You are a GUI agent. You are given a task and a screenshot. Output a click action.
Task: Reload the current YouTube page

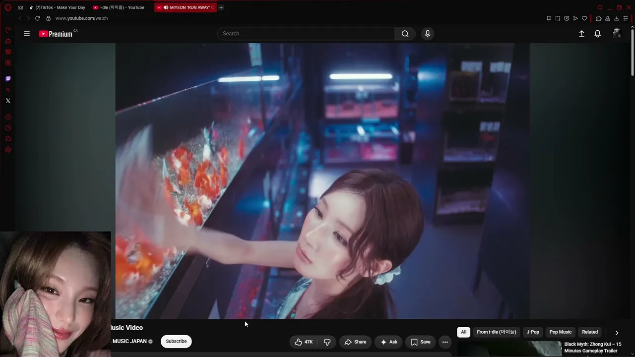point(37,18)
